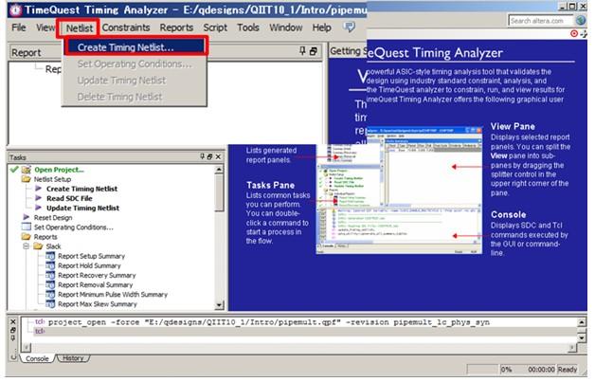Collapse the Slack folder in Tasks tree

click(x=27, y=246)
